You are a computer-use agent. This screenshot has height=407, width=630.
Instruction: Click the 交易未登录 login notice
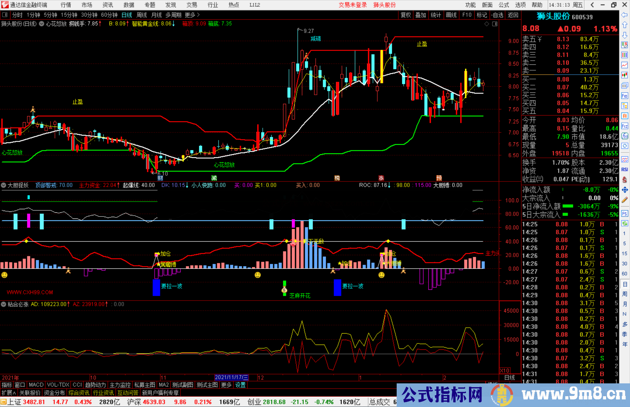click(x=353, y=5)
